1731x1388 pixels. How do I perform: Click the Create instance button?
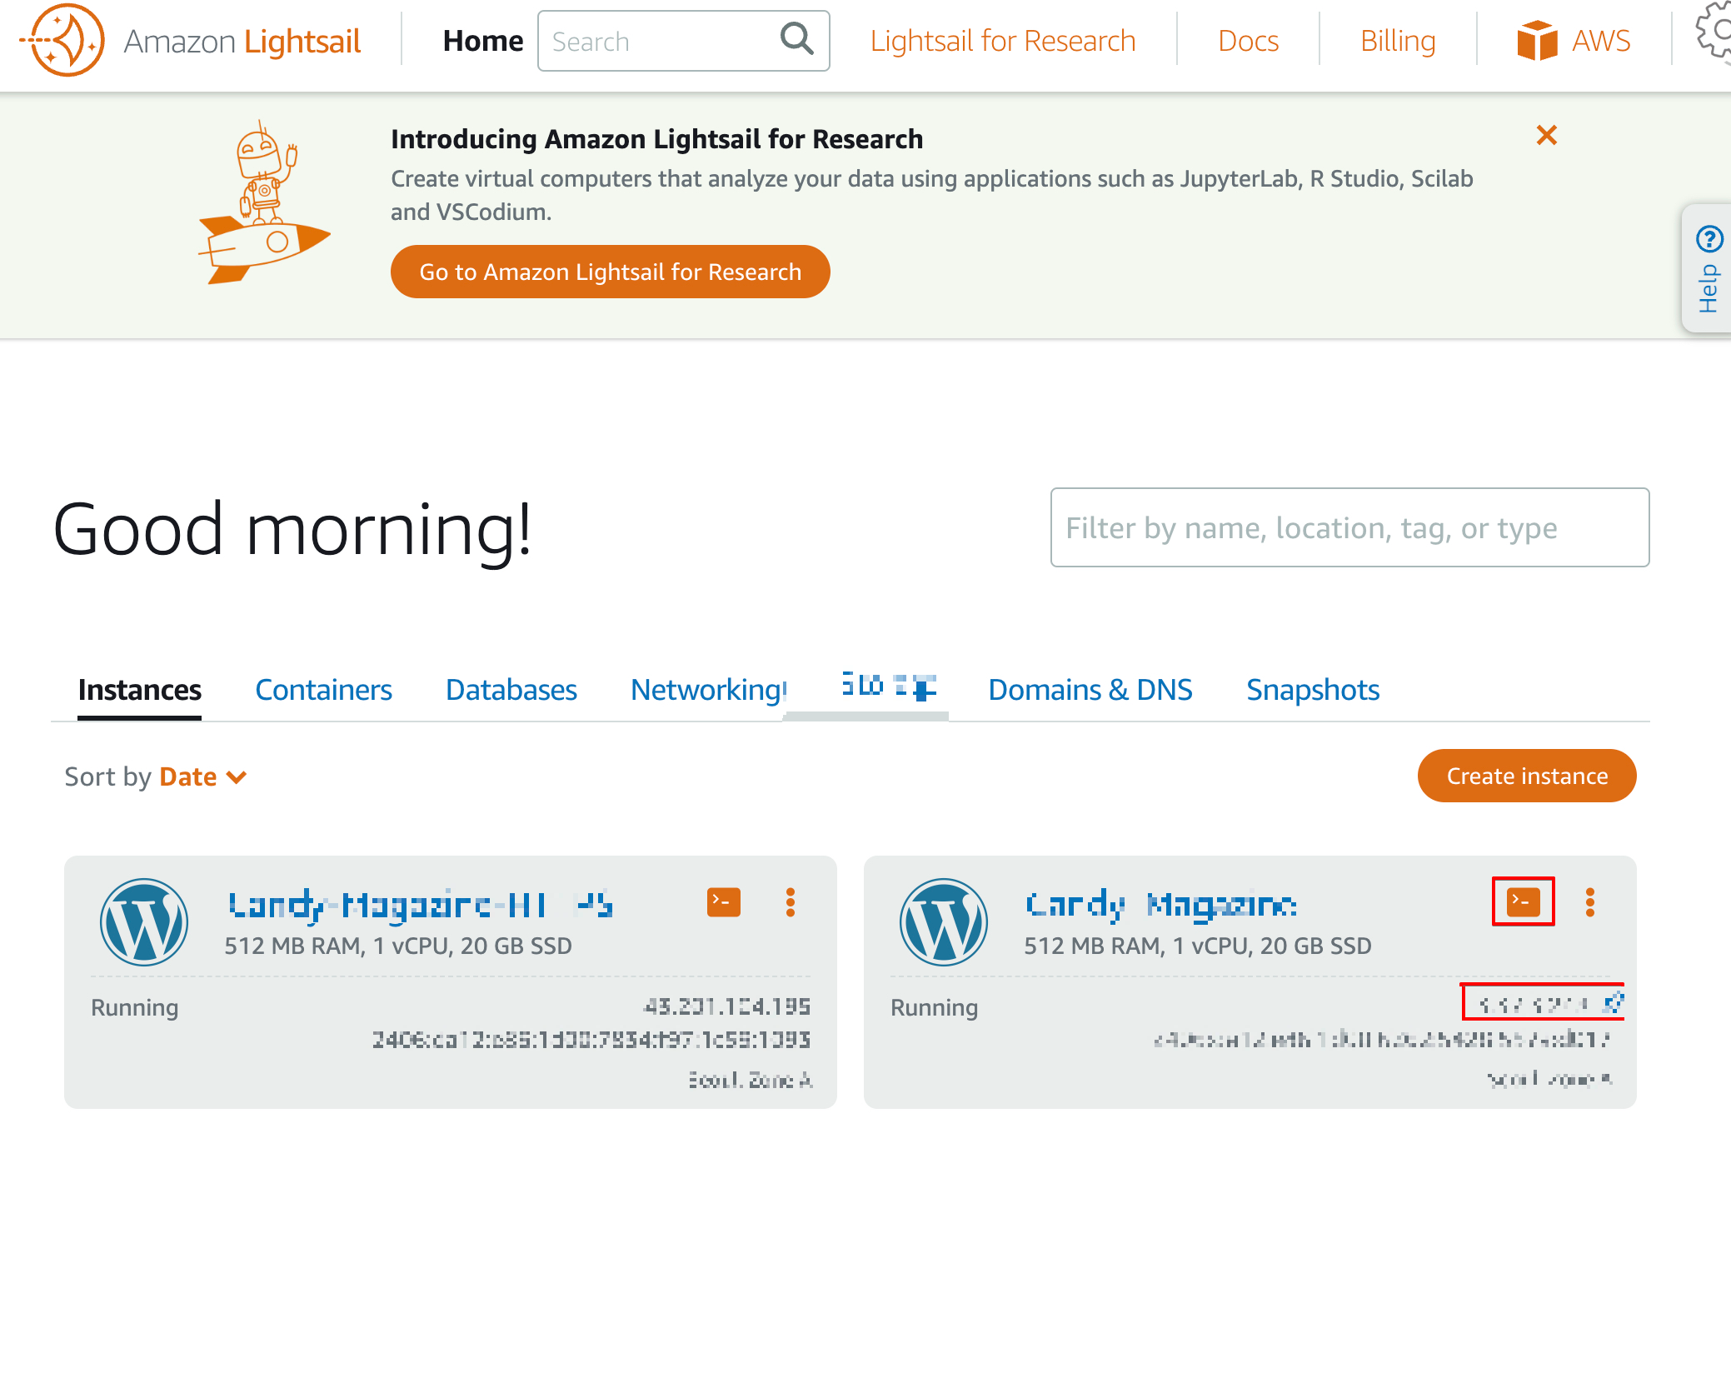coord(1527,776)
